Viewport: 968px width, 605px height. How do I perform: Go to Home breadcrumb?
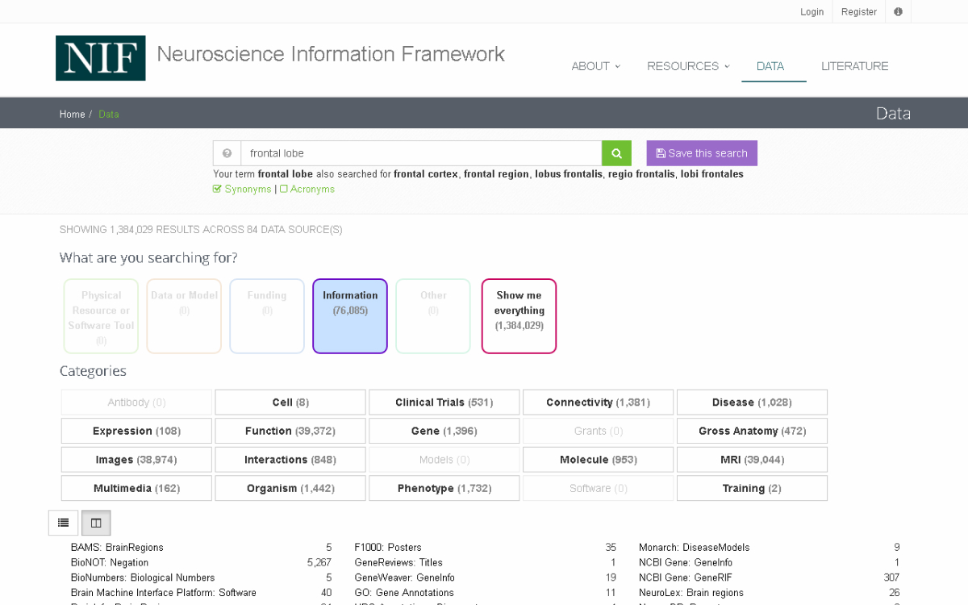point(72,115)
